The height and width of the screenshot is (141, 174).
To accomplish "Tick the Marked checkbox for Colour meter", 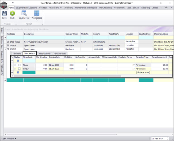I will (x=19, y=68).
